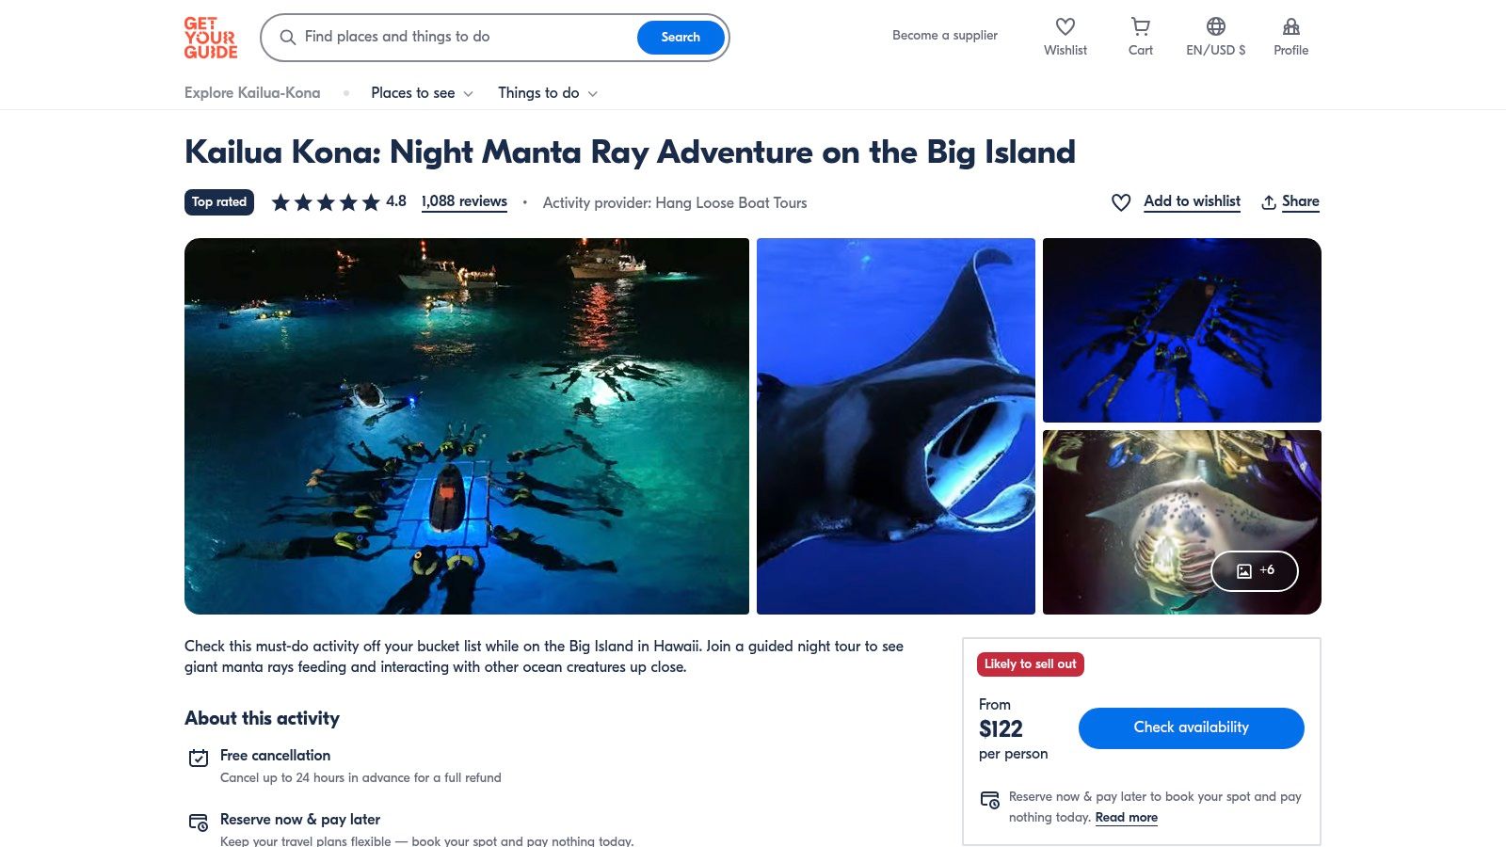Click the search magnifier icon
This screenshot has width=1506, height=847.
(x=288, y=38)
